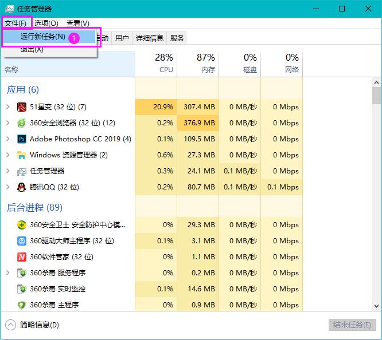Click the 0.6% CPU cell
Image resolution: width=382 pixels, height=340 pixels.
[156, 155]
